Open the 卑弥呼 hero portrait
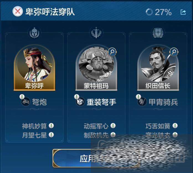 tap(34, 68)
